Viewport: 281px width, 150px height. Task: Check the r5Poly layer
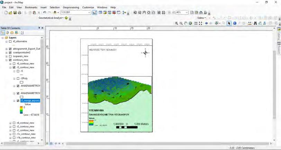coord(18,79)
